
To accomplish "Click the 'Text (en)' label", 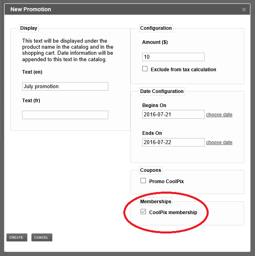I will click(32, 72).
